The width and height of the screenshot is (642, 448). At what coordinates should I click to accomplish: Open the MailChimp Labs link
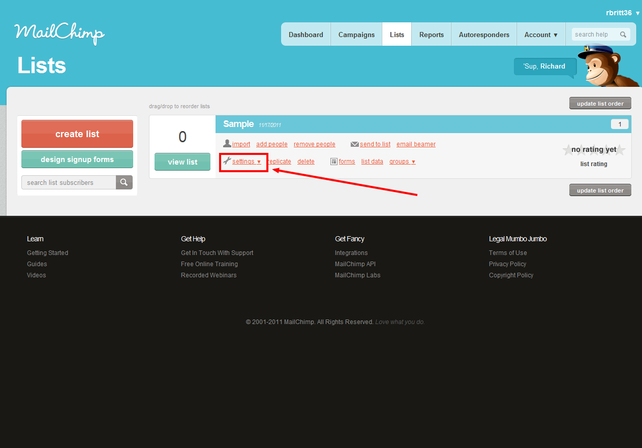tap(358, 275)
